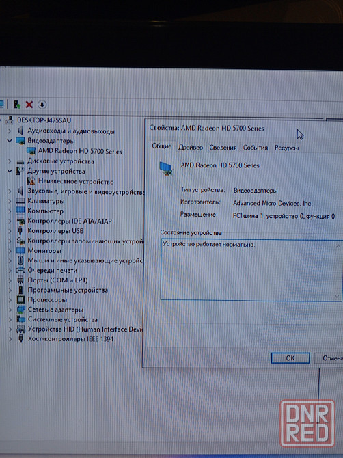This screenshot has width=343, height=458.
Task: Click the Хост-контроллеры IEEE 1394 icon
Action: (x=20, y=339)
